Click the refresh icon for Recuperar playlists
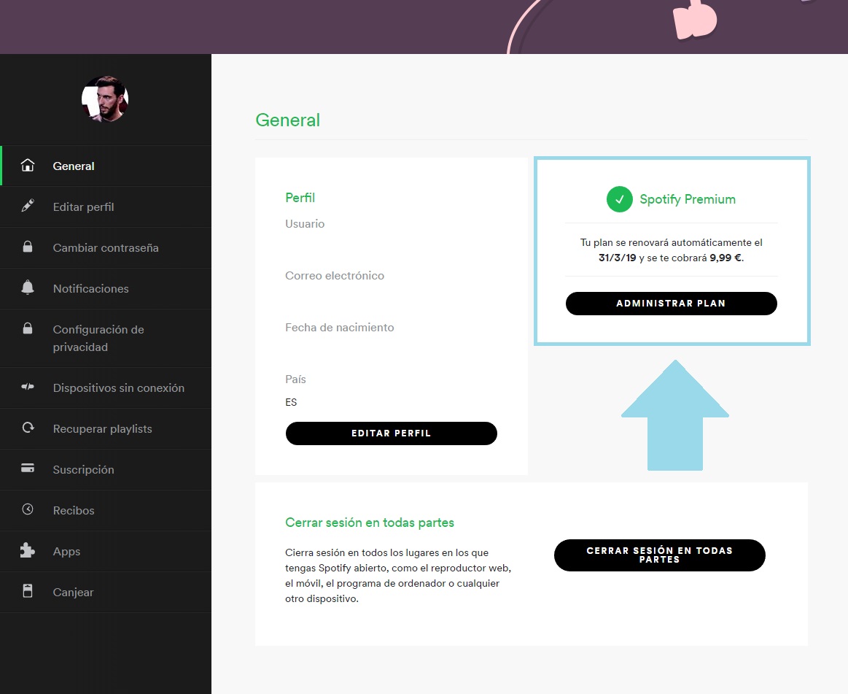Viewport: 848px width, 694px height. pyautogui.click(x=28, y=428)
